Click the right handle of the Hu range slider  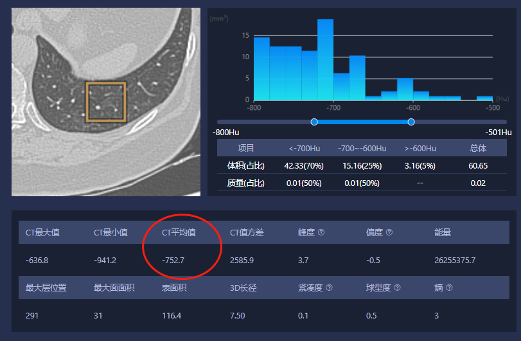411,122
